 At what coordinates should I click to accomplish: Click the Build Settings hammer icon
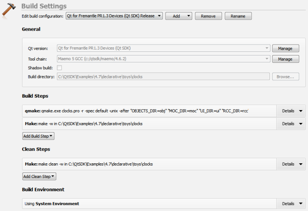pos(9,10)
